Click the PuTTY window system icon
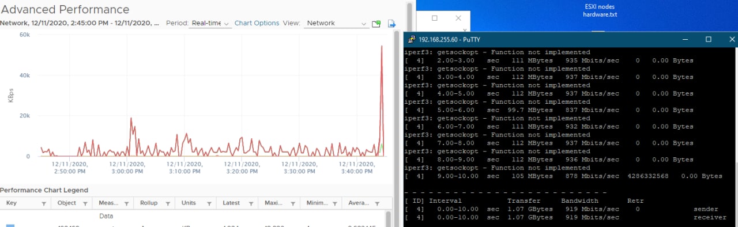The height and width of the screenshot is (227, 738). [x=412, y=39]
